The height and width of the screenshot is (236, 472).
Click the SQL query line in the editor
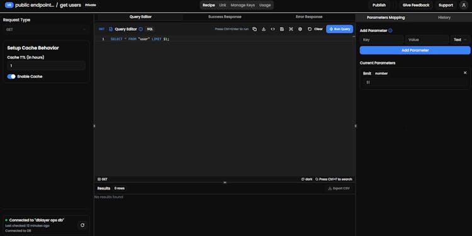[140, 39]
